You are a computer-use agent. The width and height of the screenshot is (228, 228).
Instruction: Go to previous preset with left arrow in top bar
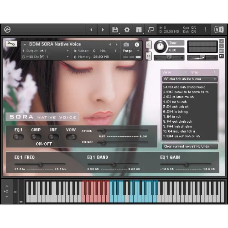[x=91, y=30]
